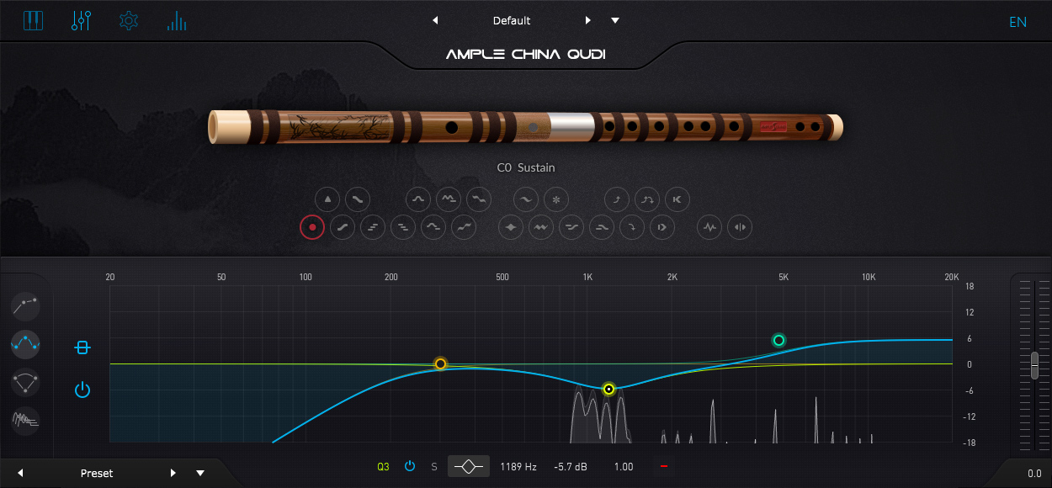Select the asterisk articulation icon
Viewport: 1052px width, 488px height.
tap(556, 199)
